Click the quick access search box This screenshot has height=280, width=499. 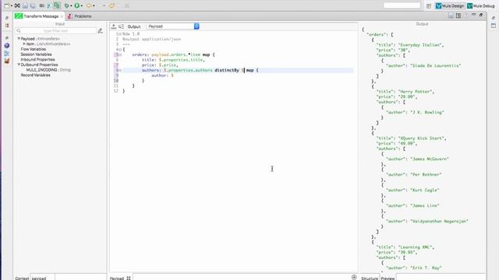tap(402, 5)
